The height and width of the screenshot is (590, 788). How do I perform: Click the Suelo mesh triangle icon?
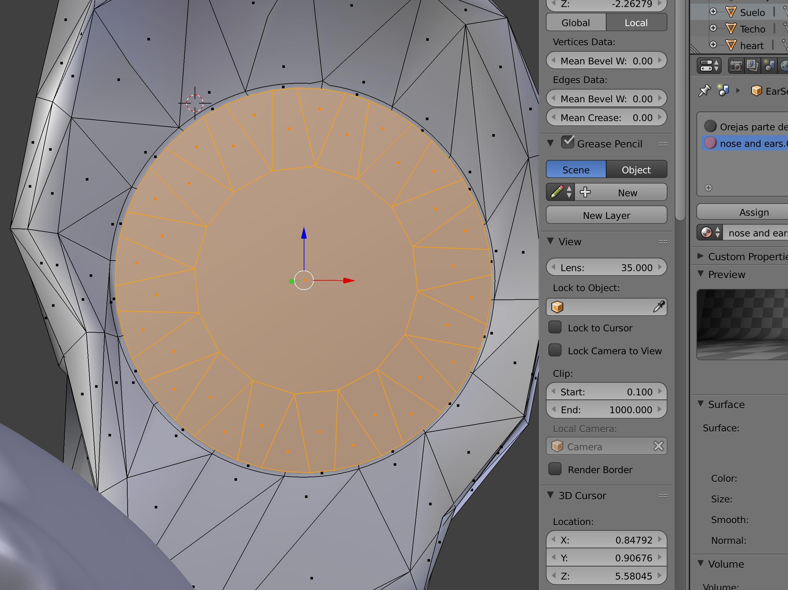click(x=731, y=12)
